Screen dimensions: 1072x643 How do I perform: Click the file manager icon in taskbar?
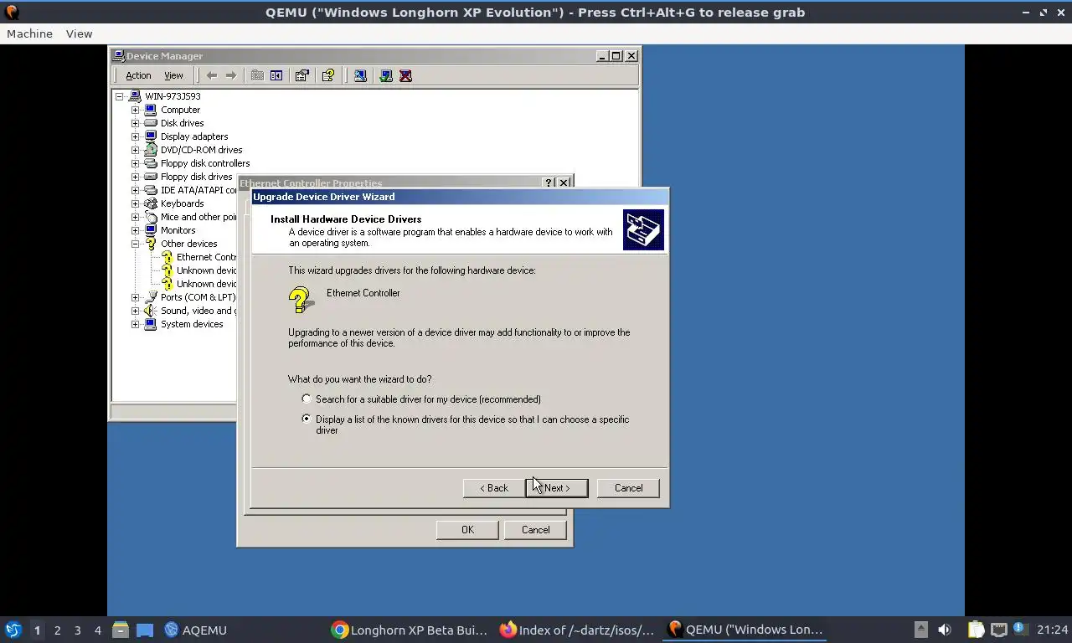point(121,630)
